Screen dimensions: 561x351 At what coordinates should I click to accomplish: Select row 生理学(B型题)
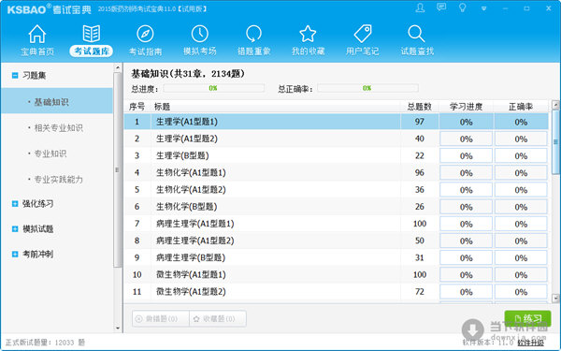tap(336, 155)
